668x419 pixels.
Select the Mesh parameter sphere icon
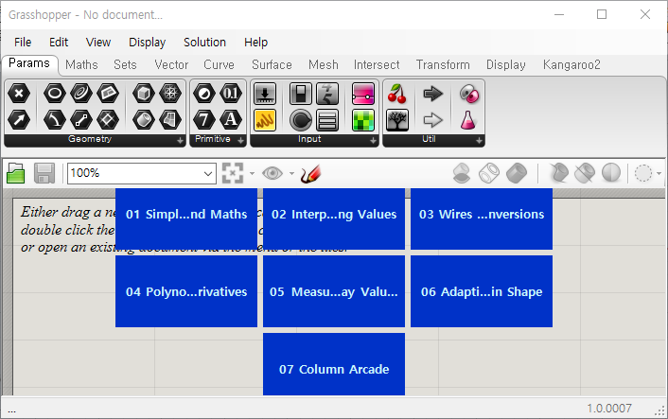(170, 94)
